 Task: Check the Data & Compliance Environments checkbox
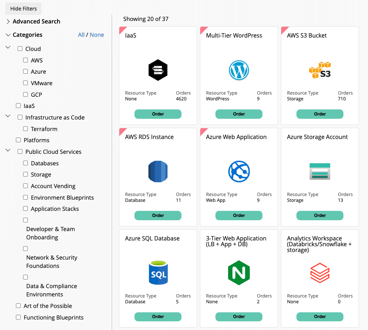pyautogui.click(x=25, y=277)
